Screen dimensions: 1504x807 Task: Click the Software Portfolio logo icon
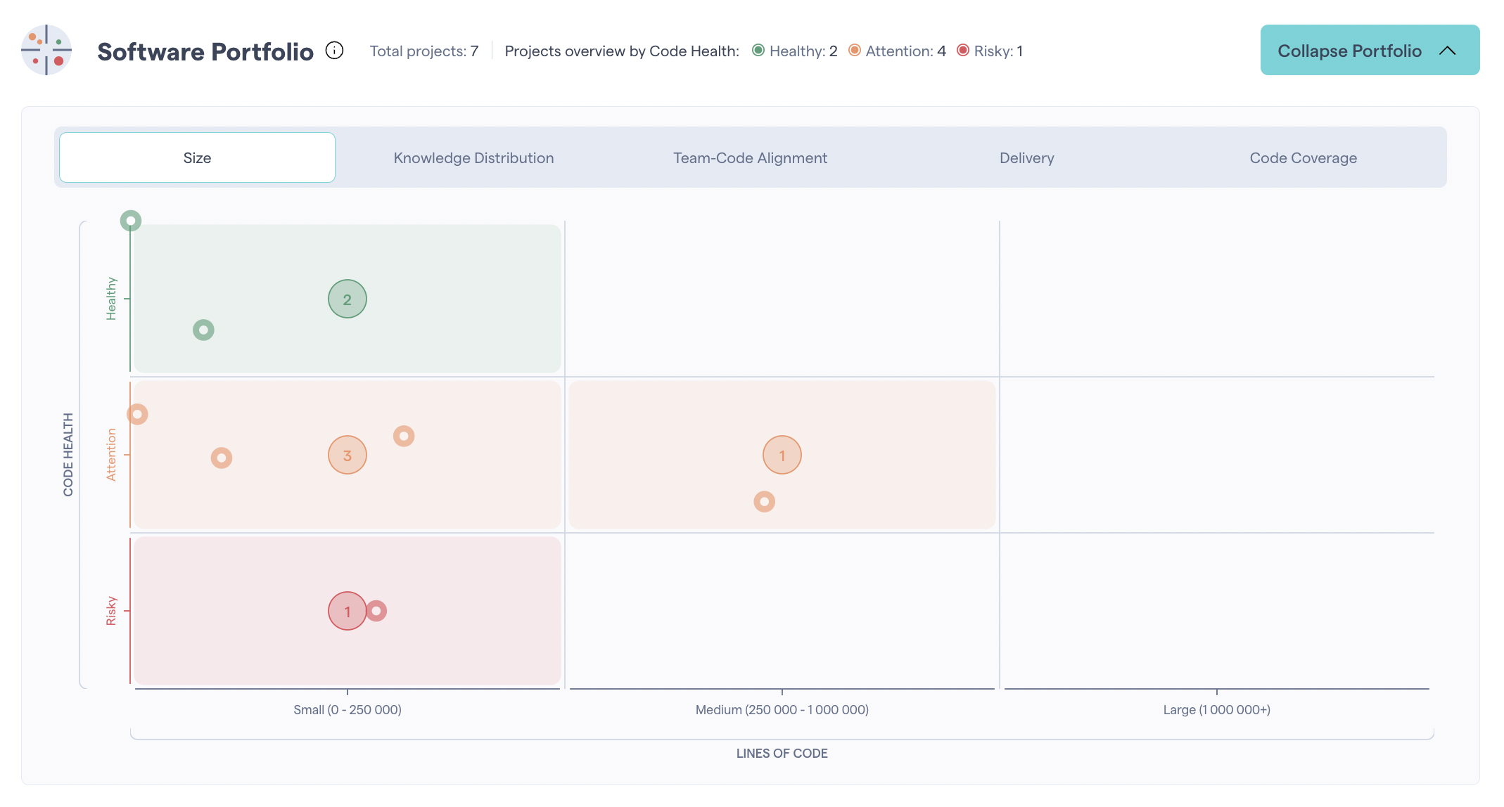(x=46, y=50)
